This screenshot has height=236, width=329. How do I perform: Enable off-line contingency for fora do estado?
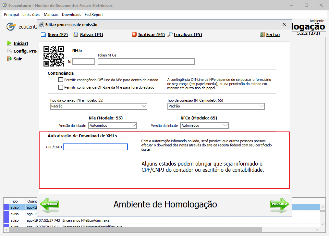pos(61,87)
